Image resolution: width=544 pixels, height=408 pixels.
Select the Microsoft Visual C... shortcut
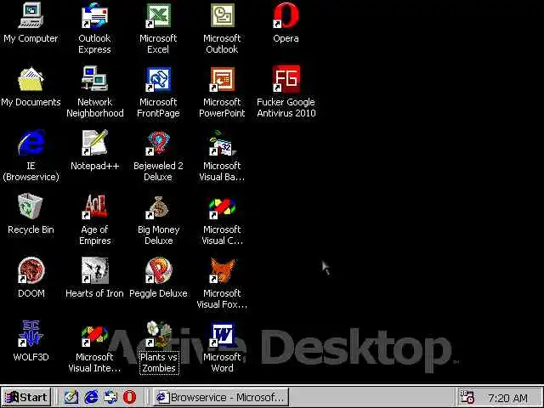click(x=222, y=207)
